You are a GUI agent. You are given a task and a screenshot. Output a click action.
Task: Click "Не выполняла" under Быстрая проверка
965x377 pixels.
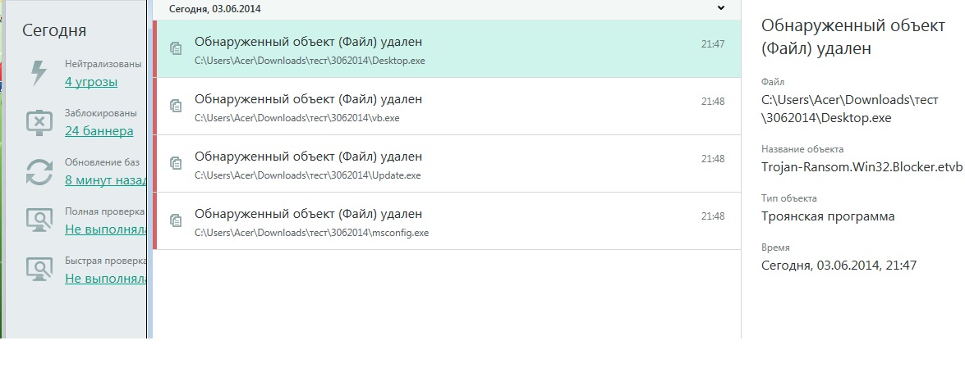pyautogui.click(x=105, y=279)
